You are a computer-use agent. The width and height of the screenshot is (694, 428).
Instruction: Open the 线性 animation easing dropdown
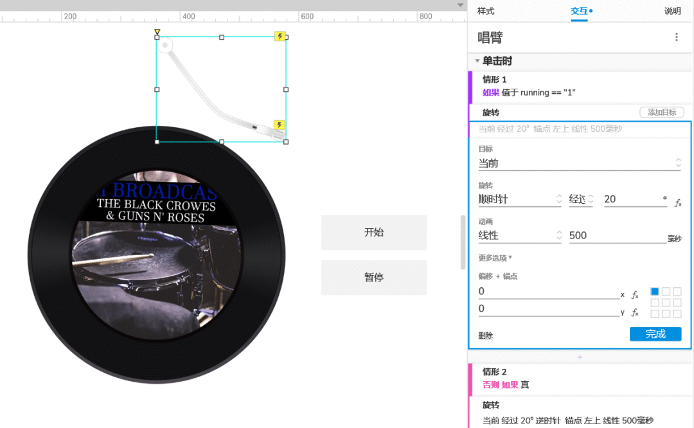(520, 235)
